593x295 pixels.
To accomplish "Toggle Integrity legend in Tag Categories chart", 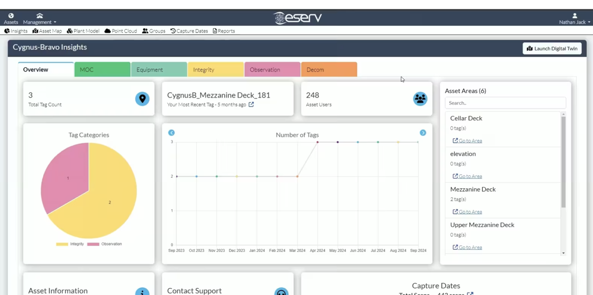I will point(70,244).
